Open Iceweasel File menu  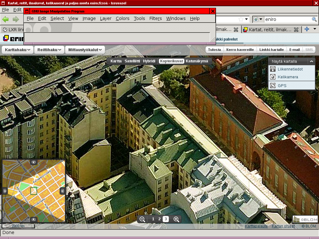coord(6,10)
